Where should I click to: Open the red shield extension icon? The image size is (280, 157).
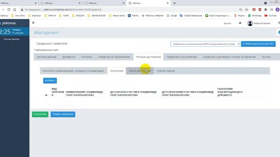pos(260,10)
